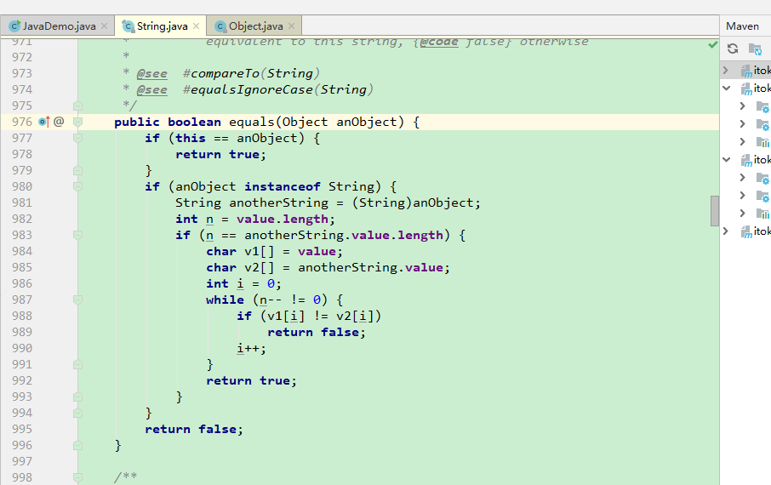Click 'anotherString.value.length' on line 983
This screenshot has width=771, height=485.
344,235
